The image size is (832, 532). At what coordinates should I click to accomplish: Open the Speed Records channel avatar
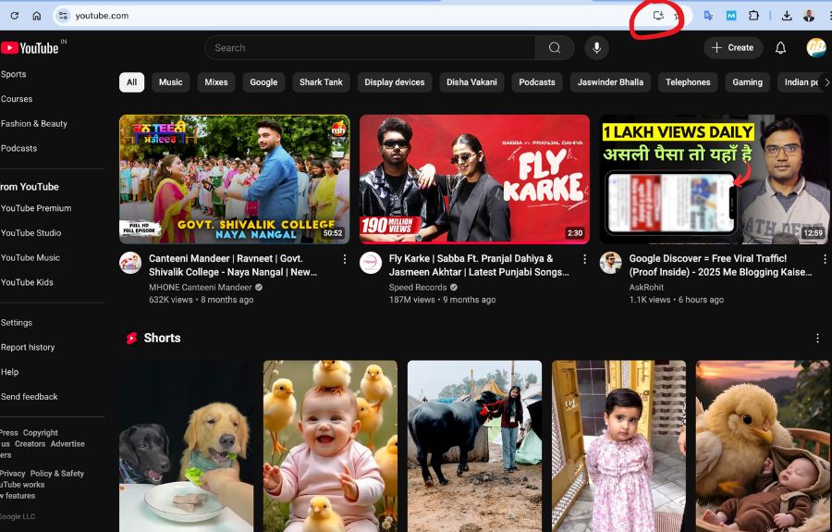click(371, 263)
